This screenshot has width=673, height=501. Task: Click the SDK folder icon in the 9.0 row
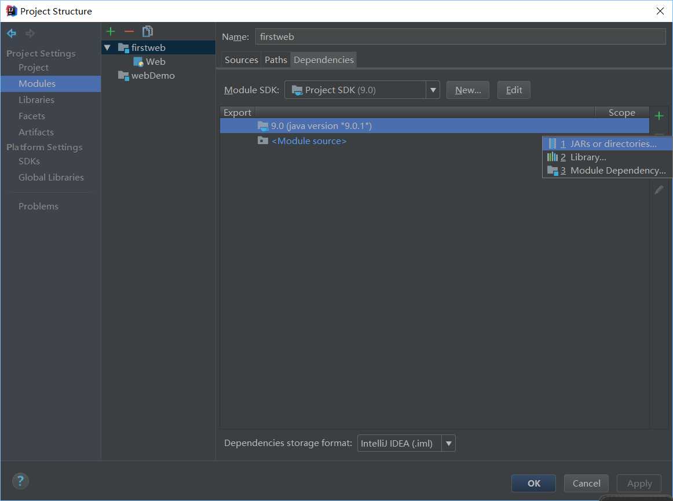[x=263, y=126]
